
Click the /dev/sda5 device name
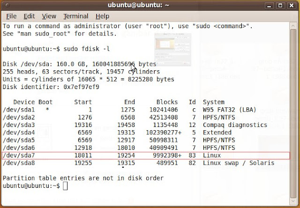click(19, 141)
